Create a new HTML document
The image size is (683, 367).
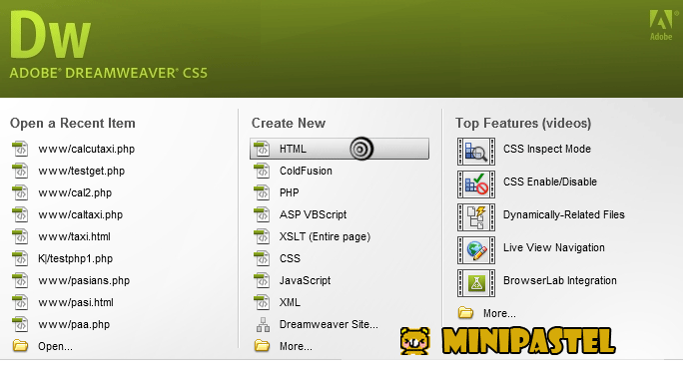(x=340, y=149)
